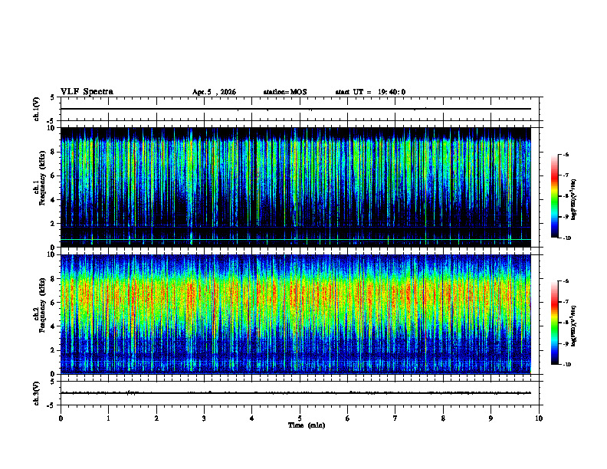Screen dimensions: 607x469
Task: Click the ch.1 color scale bar
Action: point(554,196)
